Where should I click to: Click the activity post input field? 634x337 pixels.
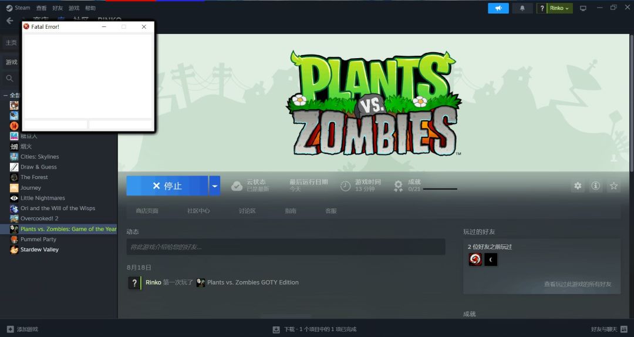[286, 247]
